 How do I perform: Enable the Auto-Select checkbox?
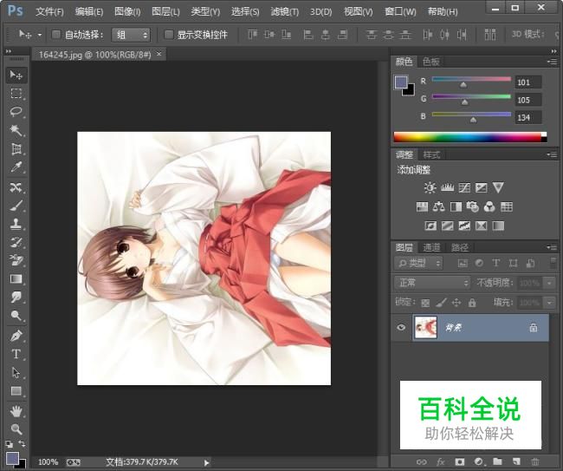55,35
